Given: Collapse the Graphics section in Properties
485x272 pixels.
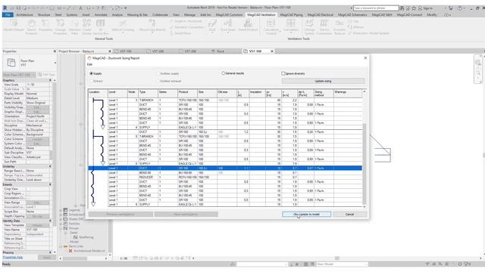Looking at the screenshot, I should coord(50,80).
